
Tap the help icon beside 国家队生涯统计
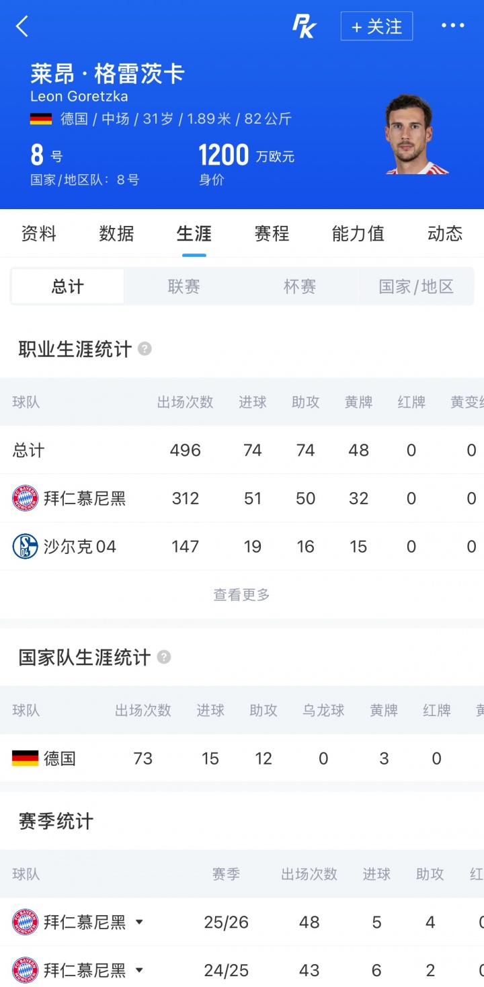point(164,657)
